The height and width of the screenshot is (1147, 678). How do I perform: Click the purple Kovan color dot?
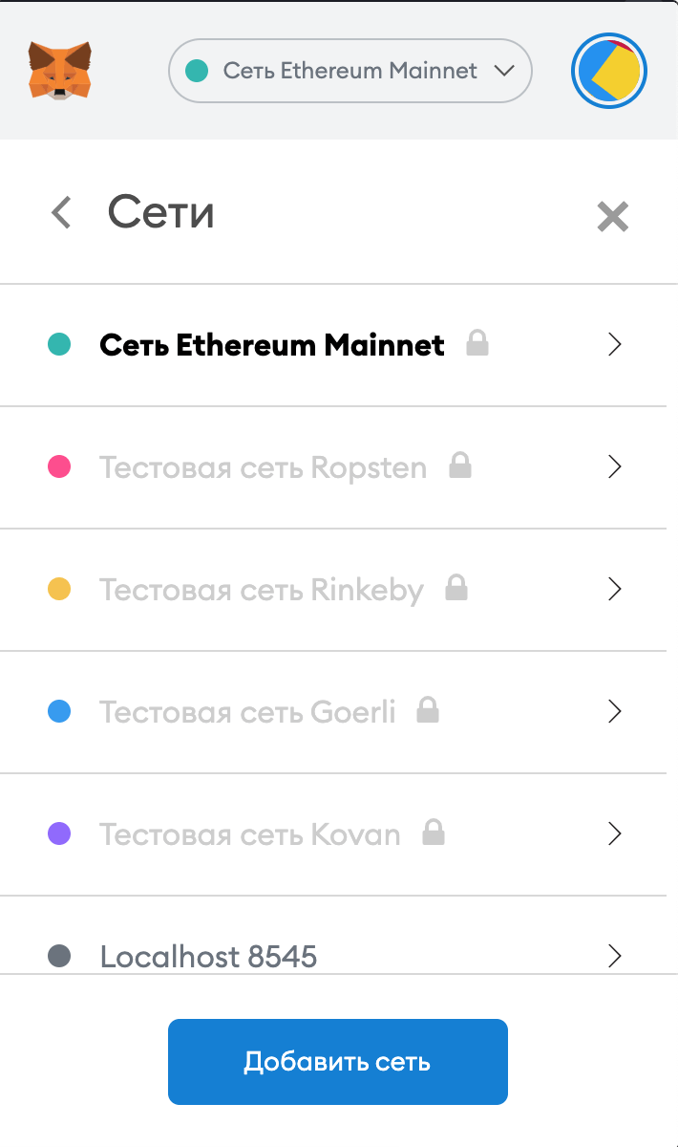pyautogui.click(x=59, y=834)
